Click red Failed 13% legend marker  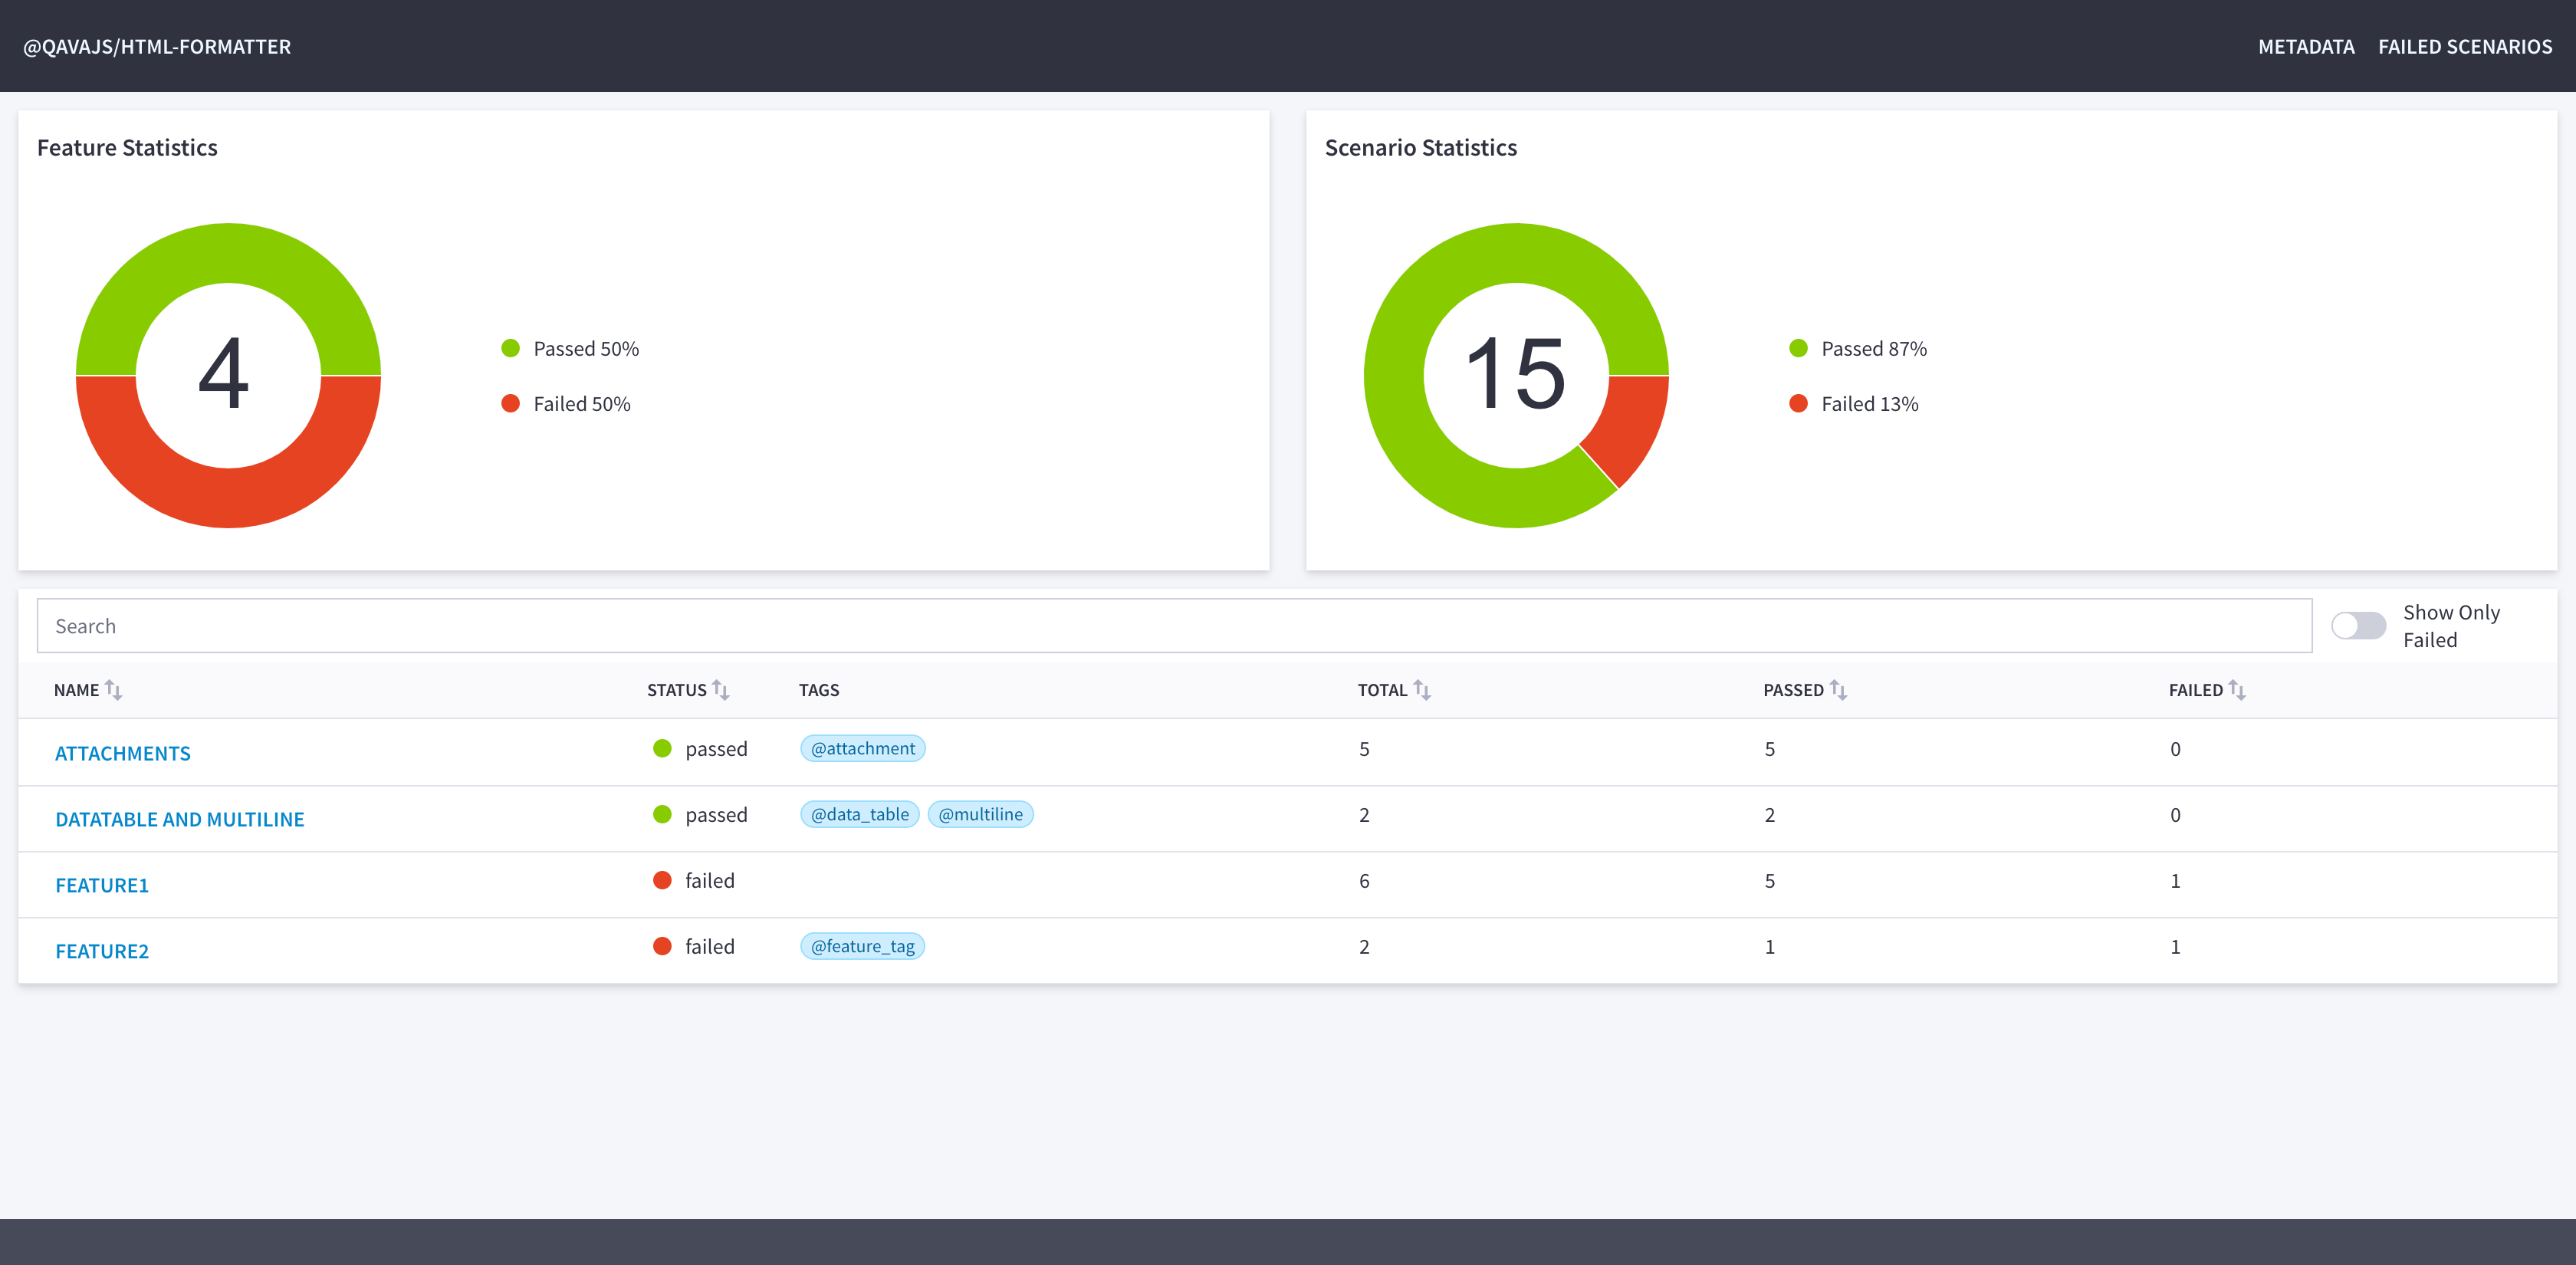pyautogui.click(x=1798, y=404)
